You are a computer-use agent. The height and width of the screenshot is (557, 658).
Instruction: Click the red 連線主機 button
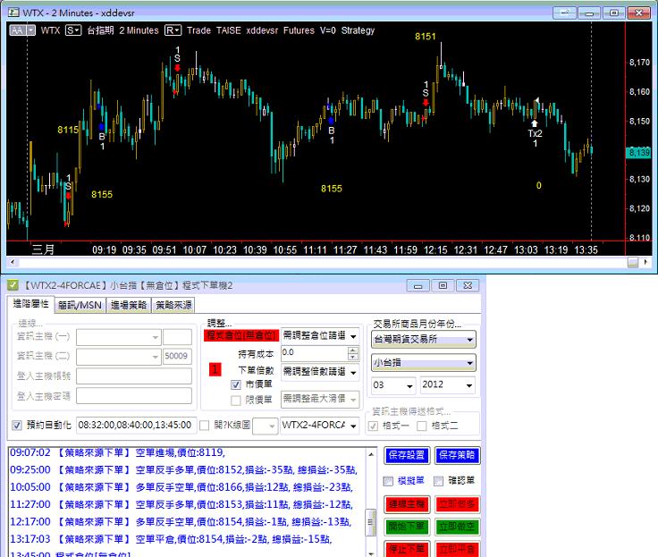tap(407, 504)
